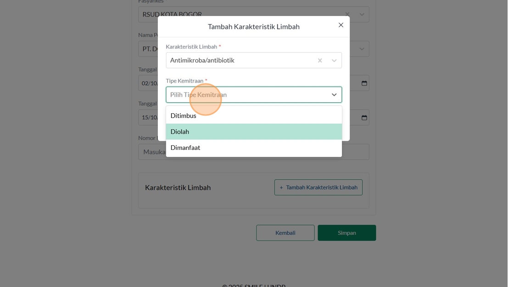Viewport: 514px width, 287px height.
Task: Close the Tambah Karakteristik Limbah dialog
Action: point(341,25)
